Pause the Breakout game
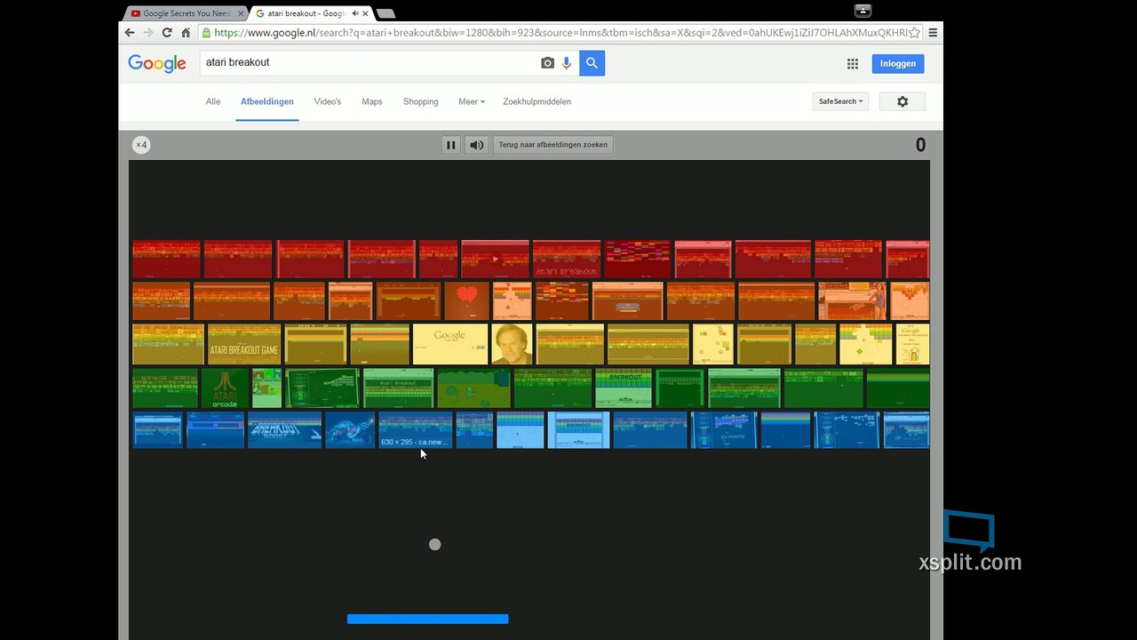The width and height of the screenshot is (1137, 640). 451,145
